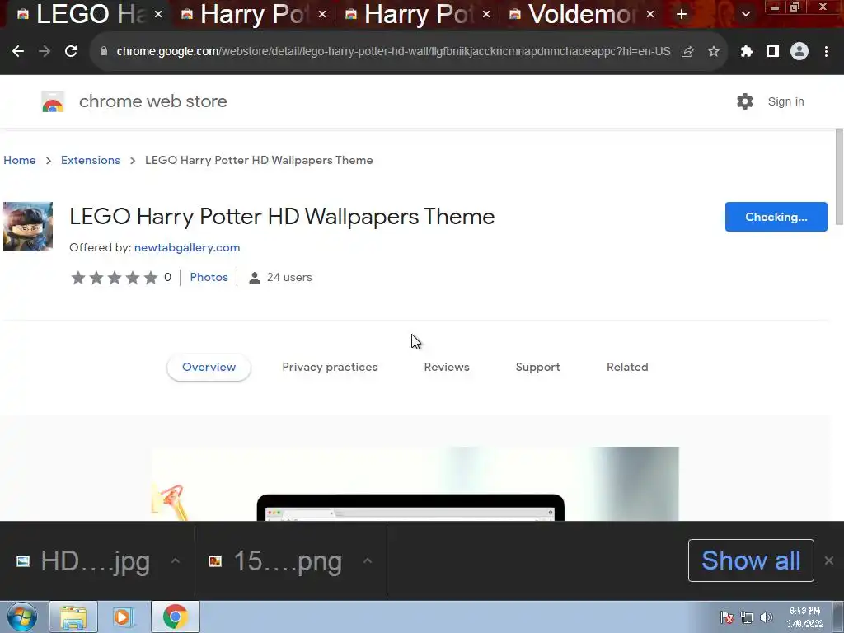
Task: Open the web store settings gear
Action: coord(745,101)
